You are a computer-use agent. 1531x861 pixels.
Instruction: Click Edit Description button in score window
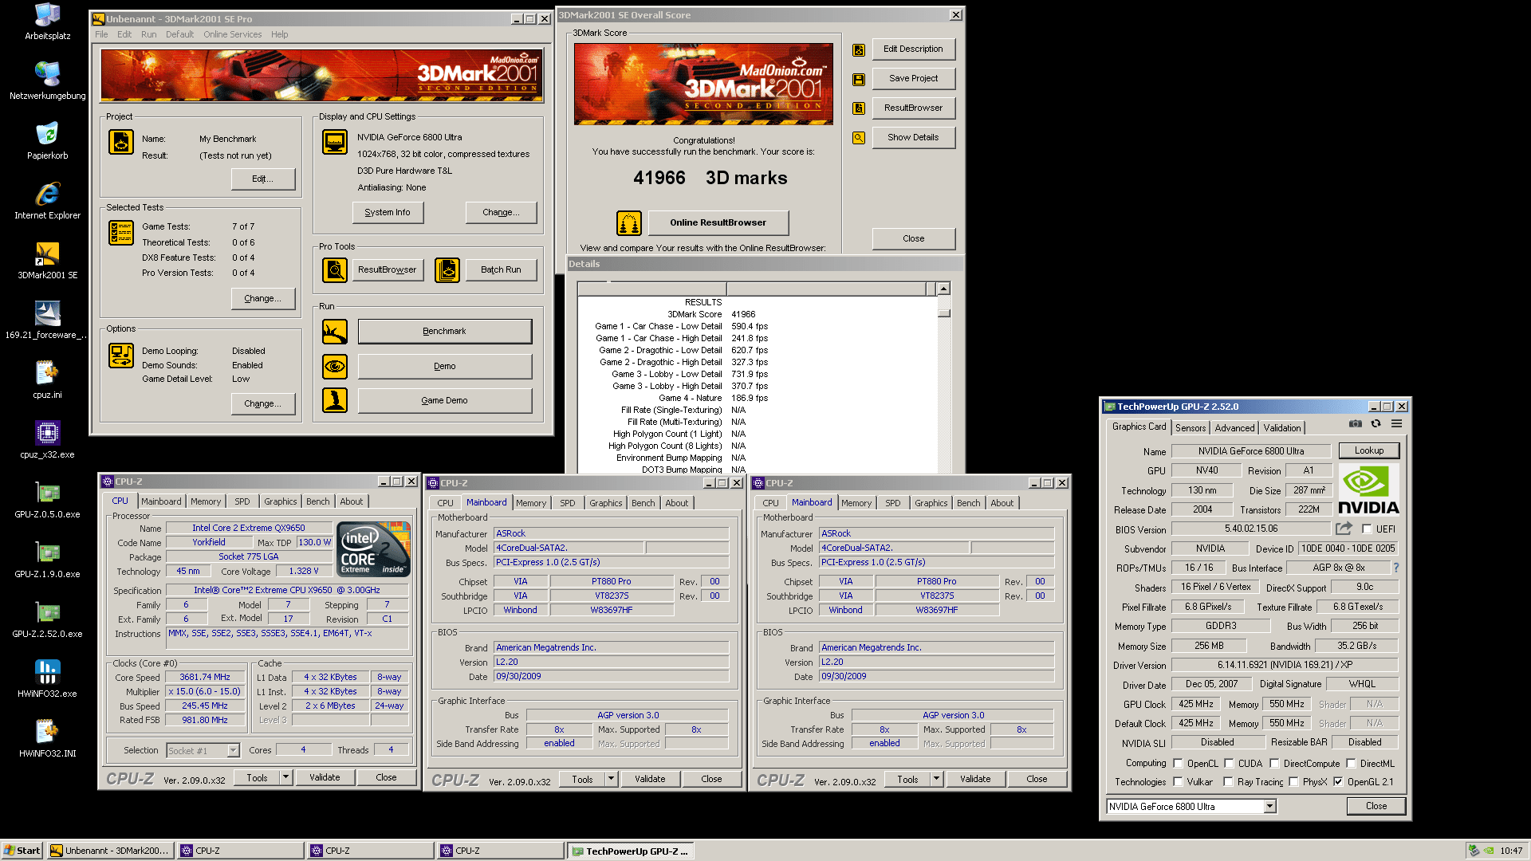[x=913, y=49]
